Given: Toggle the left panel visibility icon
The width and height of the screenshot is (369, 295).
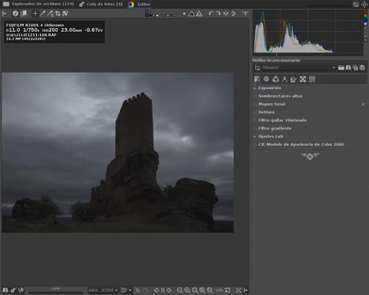Looking at the screenshot, I should pyautogui.click(x=4, y=13).
